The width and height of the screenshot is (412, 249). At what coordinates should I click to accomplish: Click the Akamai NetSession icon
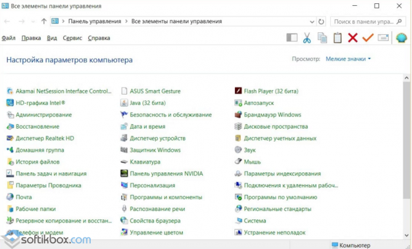[x=10, y=91]
